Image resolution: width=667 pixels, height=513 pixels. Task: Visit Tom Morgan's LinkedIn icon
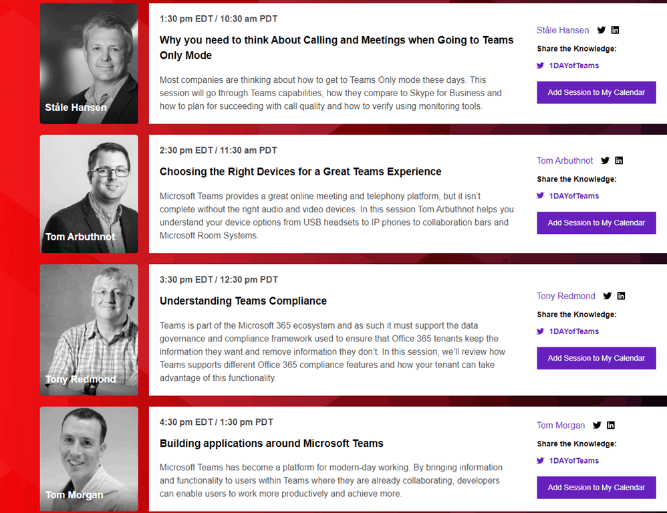click(610, 425)
